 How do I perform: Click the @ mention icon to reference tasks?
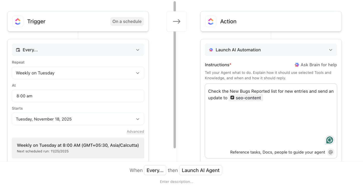331,152
